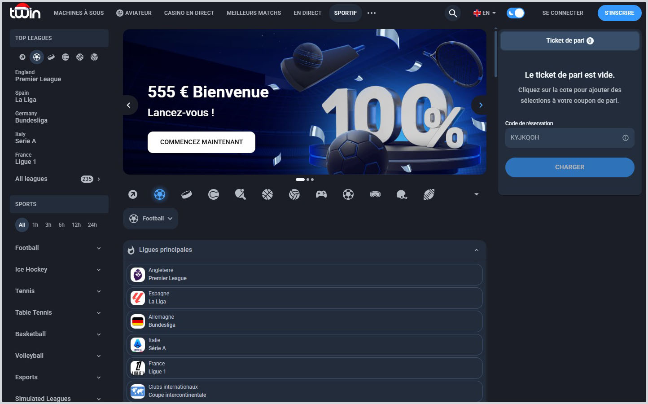Toggle the dark mode switch

click(x=515, y=13)
